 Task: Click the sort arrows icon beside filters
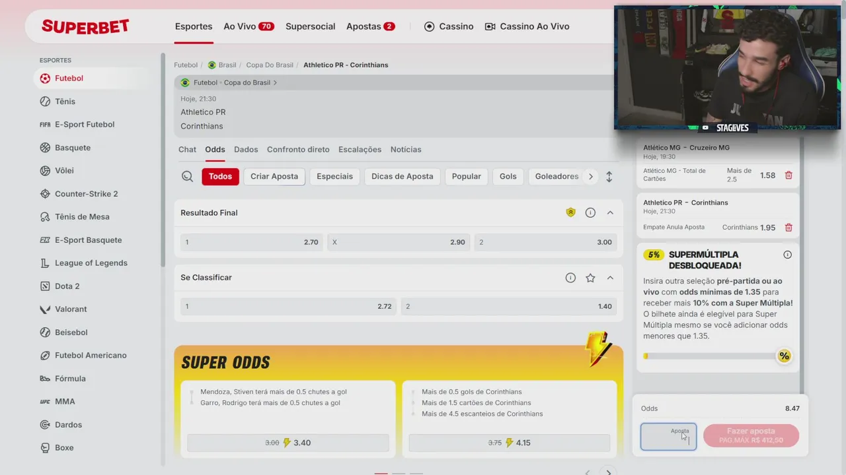609,177
